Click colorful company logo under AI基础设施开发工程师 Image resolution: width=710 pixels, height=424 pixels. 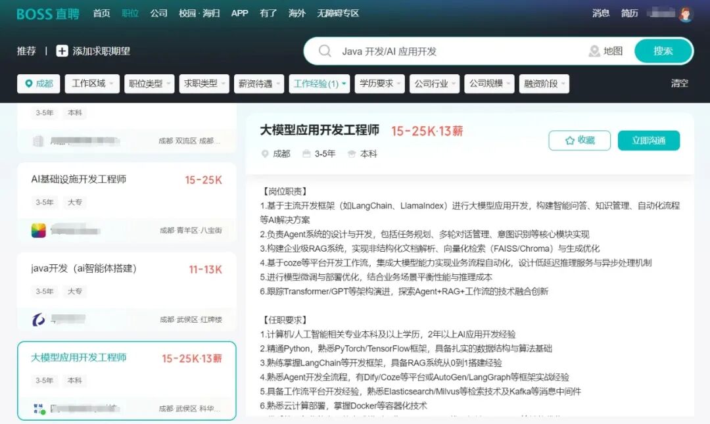tap(39, 230)
